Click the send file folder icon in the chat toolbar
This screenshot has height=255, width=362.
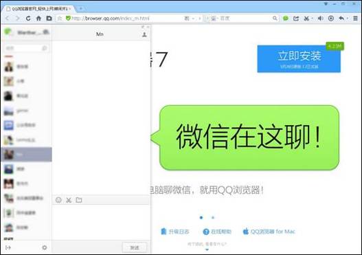79,200
